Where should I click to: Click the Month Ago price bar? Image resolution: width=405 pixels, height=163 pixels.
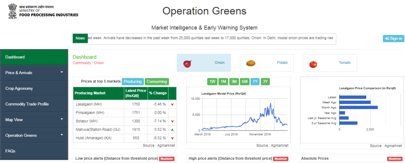tap(358, 107)
